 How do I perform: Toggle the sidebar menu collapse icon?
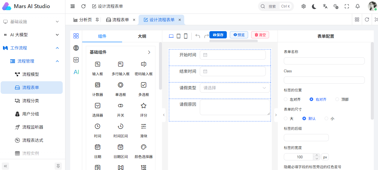73,6
